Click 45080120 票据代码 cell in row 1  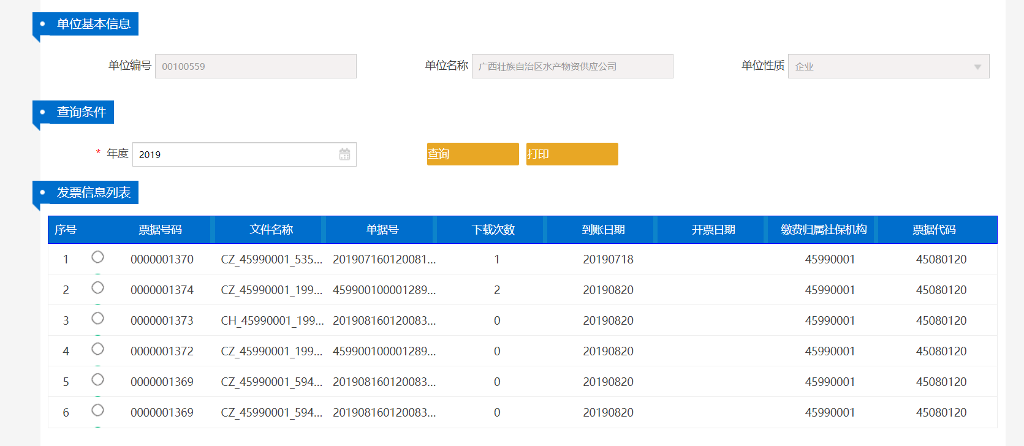coord(941,259)
